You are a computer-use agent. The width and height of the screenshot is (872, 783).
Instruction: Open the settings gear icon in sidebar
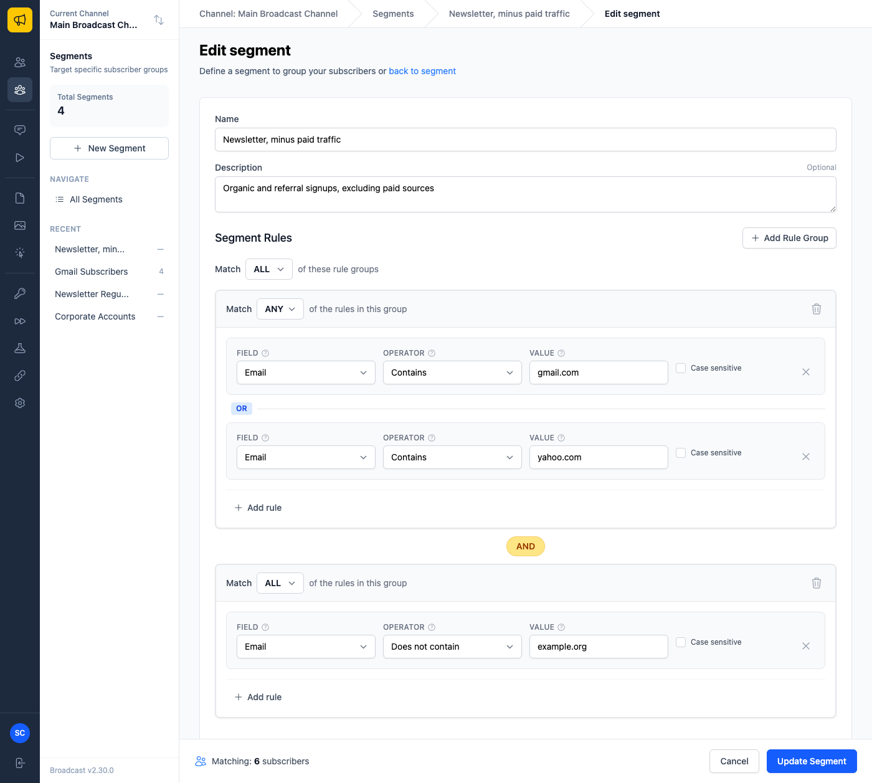[20, 403]
